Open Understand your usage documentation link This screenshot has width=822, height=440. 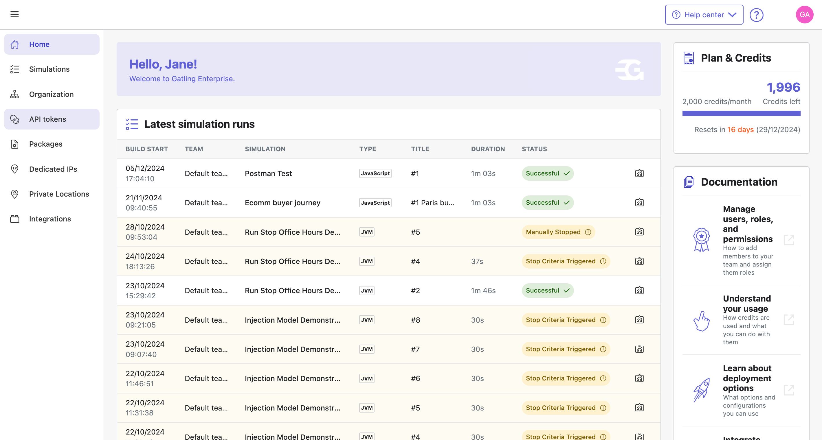click(x=788, y=319)
